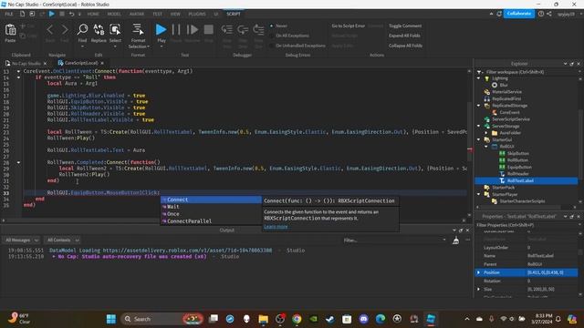Open the All Contexts dropdown
This screenshot has height=328, width=584.
pos(62,241)
